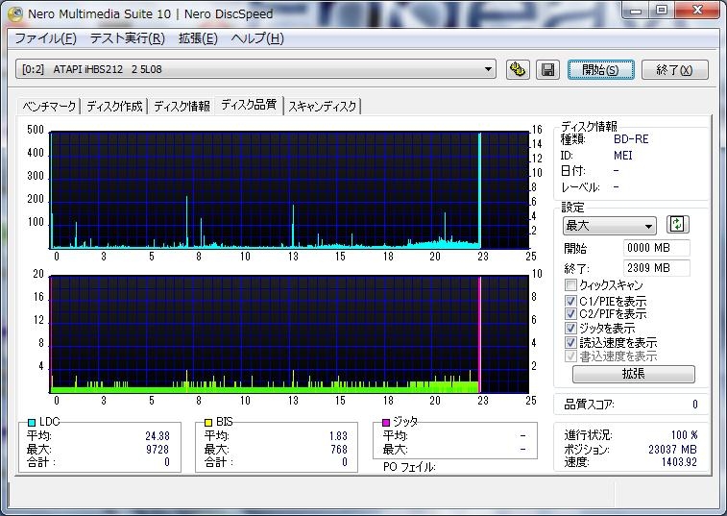Screen dimensions: 727x516
Task: Click the BIS error graph area
Action: point(289,334)
